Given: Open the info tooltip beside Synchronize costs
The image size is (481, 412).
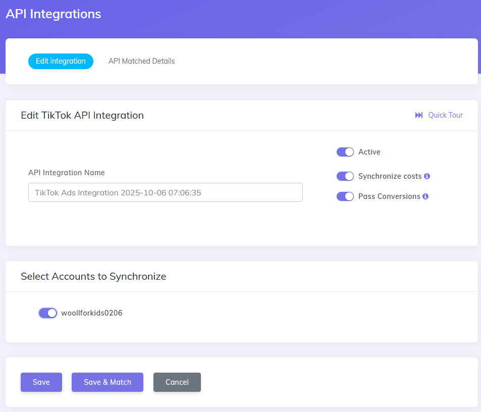Looking at the screenshot, I should tap(426, 176).
